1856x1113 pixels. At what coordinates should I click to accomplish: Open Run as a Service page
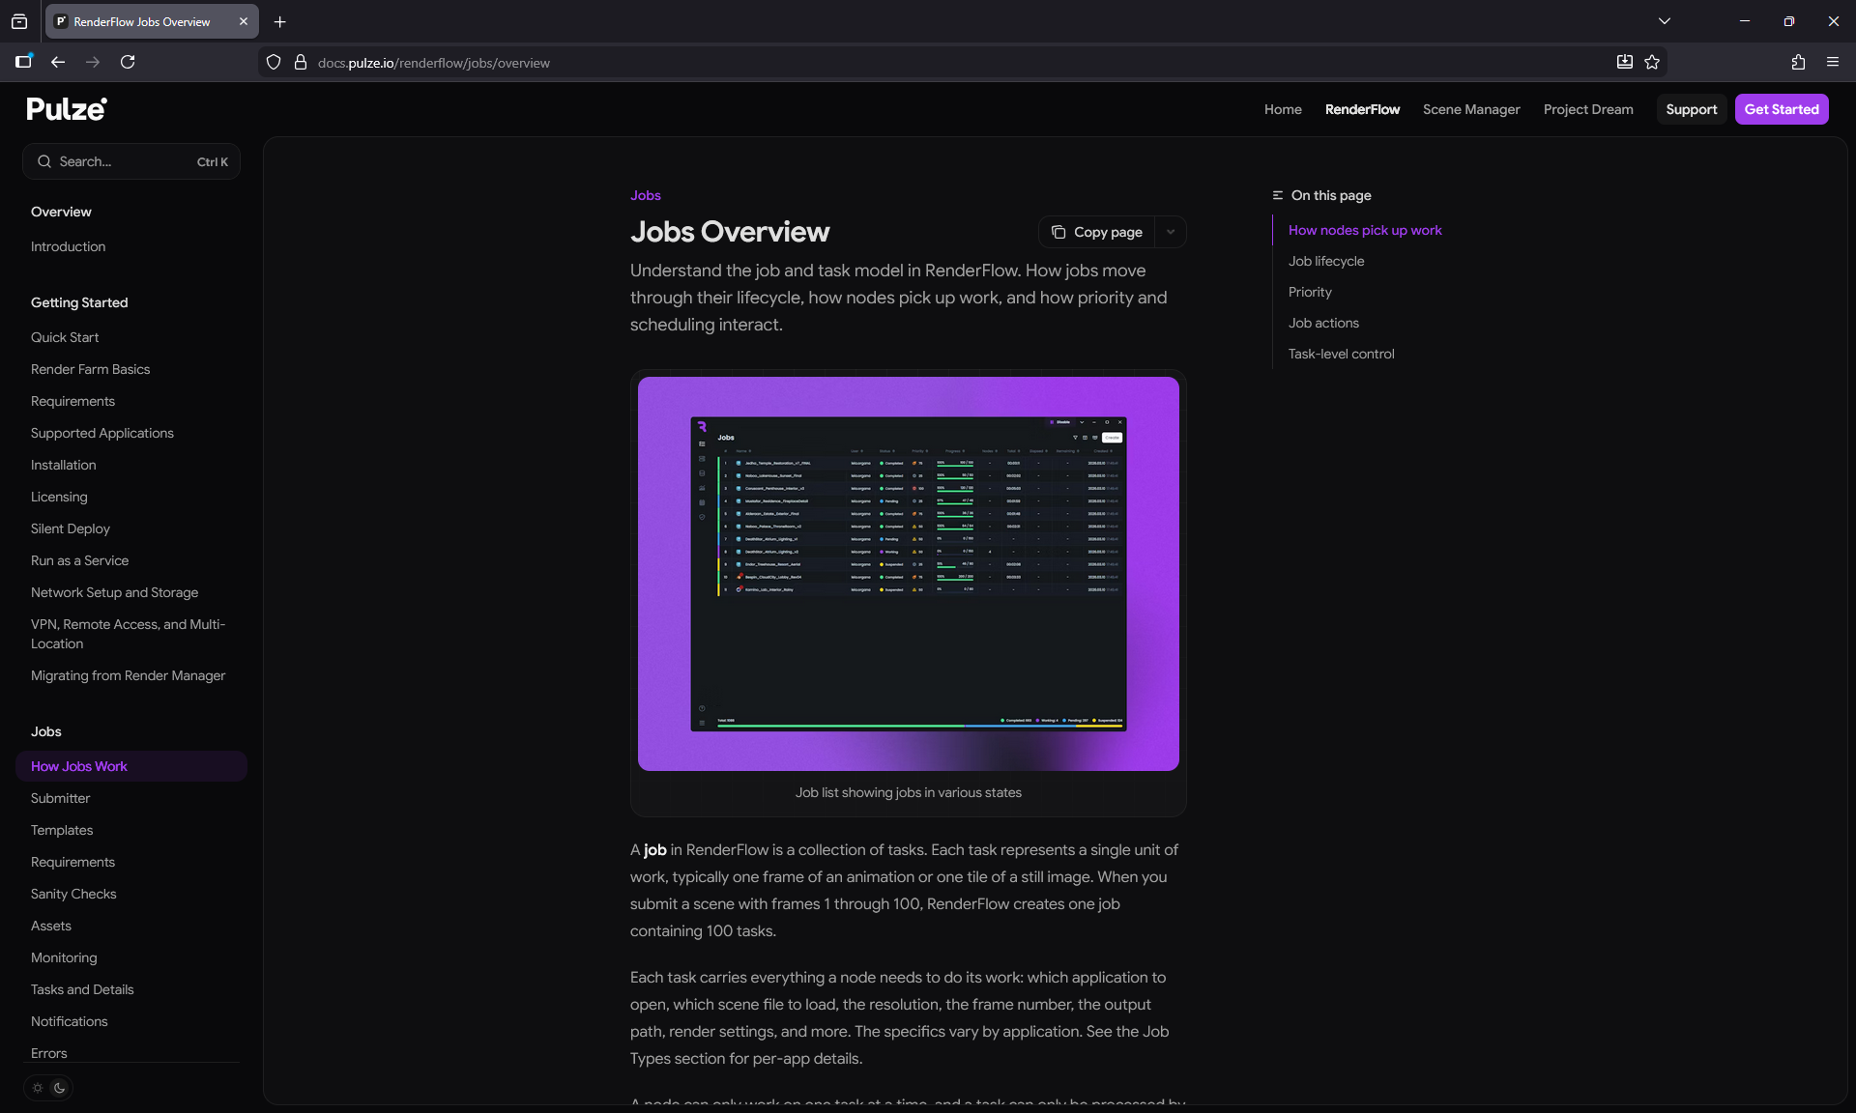79,560
